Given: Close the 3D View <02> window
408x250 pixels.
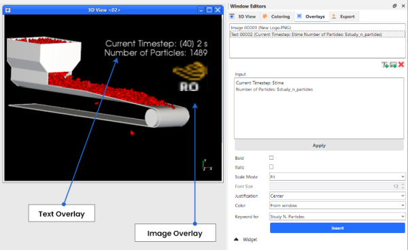Looking at the screenshot, I should point(218,10).
